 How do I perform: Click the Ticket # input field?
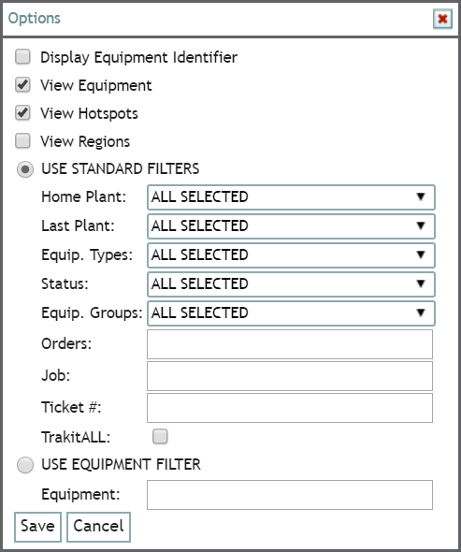point(290,408)
